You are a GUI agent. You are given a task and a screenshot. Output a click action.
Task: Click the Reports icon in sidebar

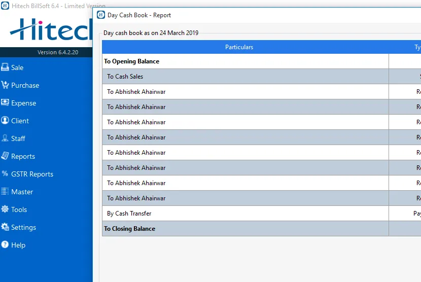(x=5, y=156)
